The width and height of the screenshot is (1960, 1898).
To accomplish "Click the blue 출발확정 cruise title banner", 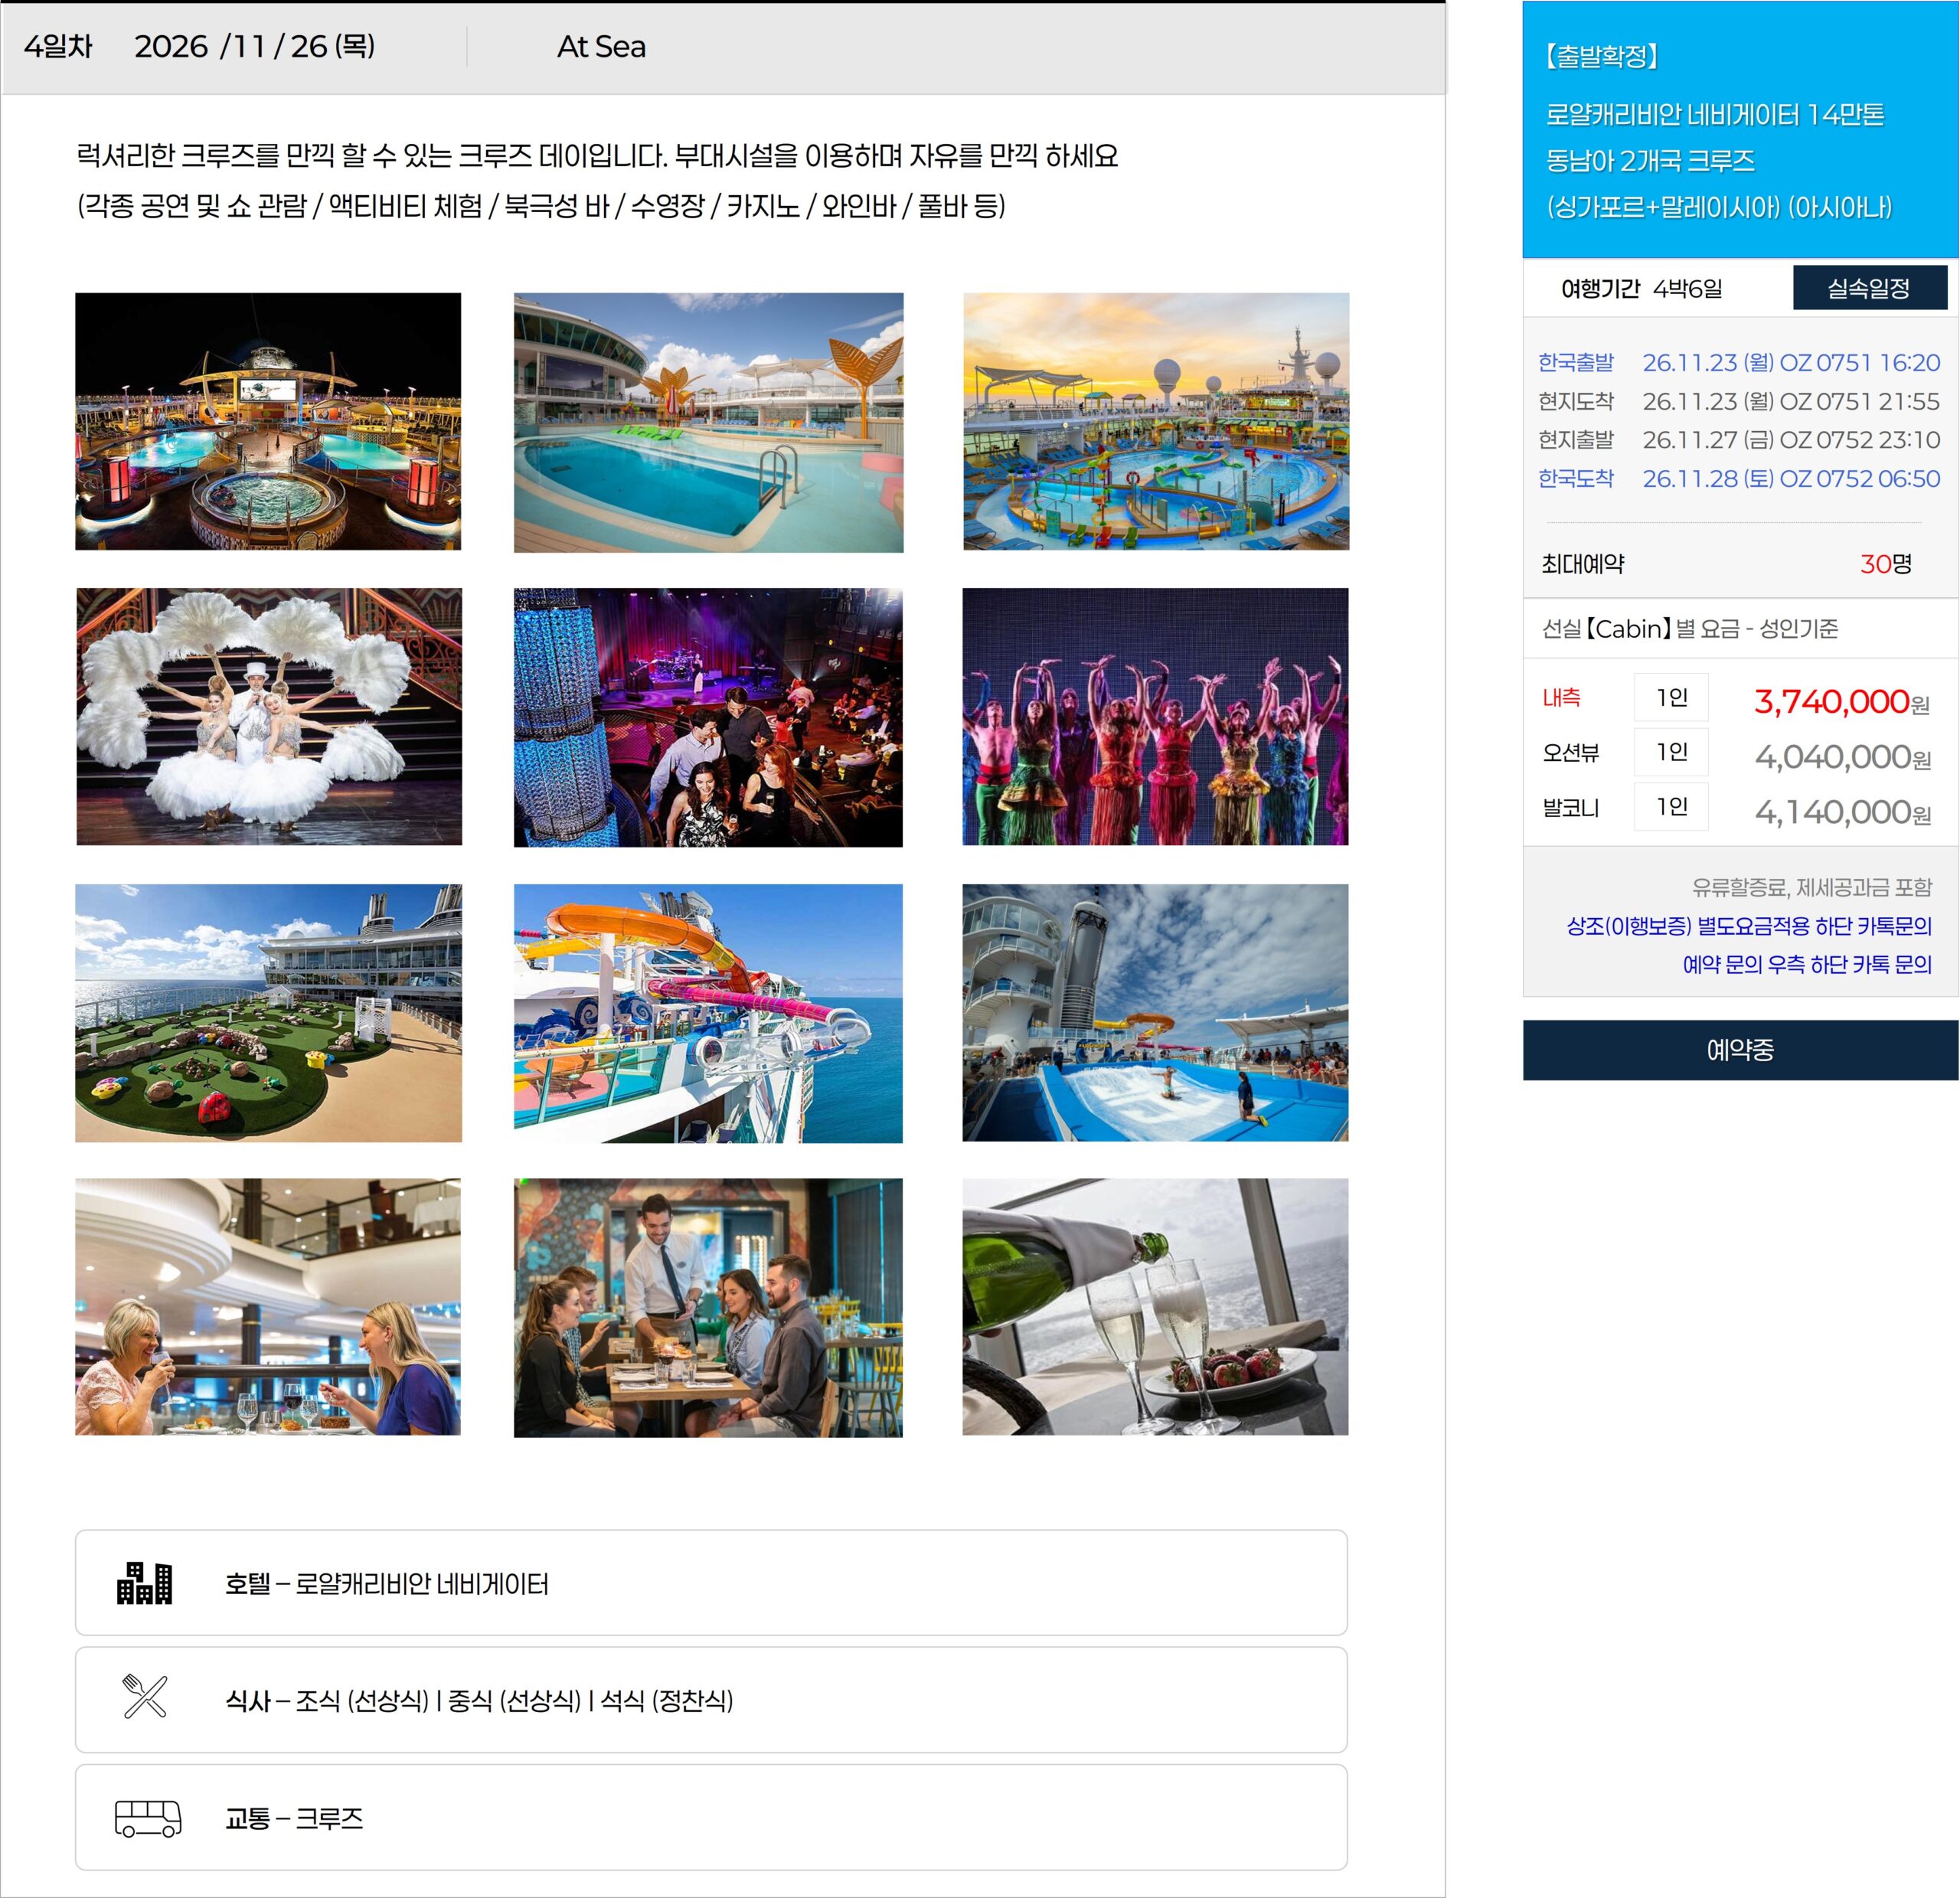I will (x=1740, y=130).
